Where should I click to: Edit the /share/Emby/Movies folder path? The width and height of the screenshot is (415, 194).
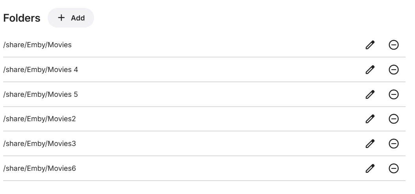tap(370, 45)
